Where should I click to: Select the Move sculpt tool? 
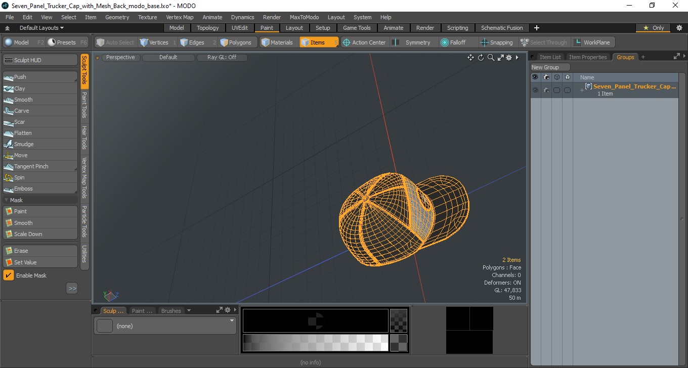[x=40, y=155]
